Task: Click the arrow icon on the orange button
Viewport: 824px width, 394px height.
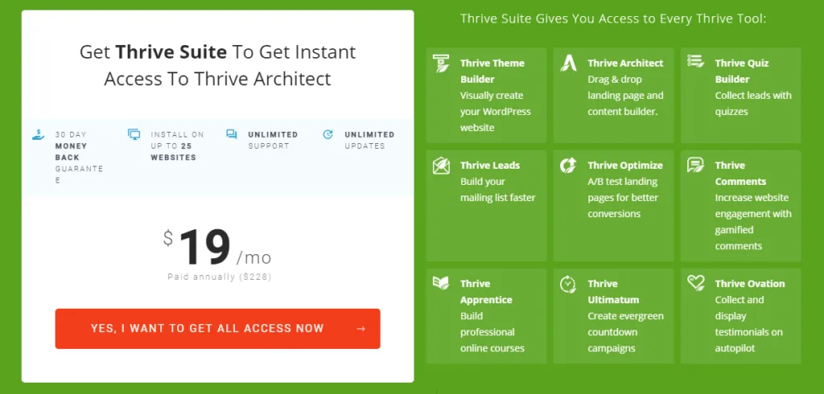Action: pos(360,329)
